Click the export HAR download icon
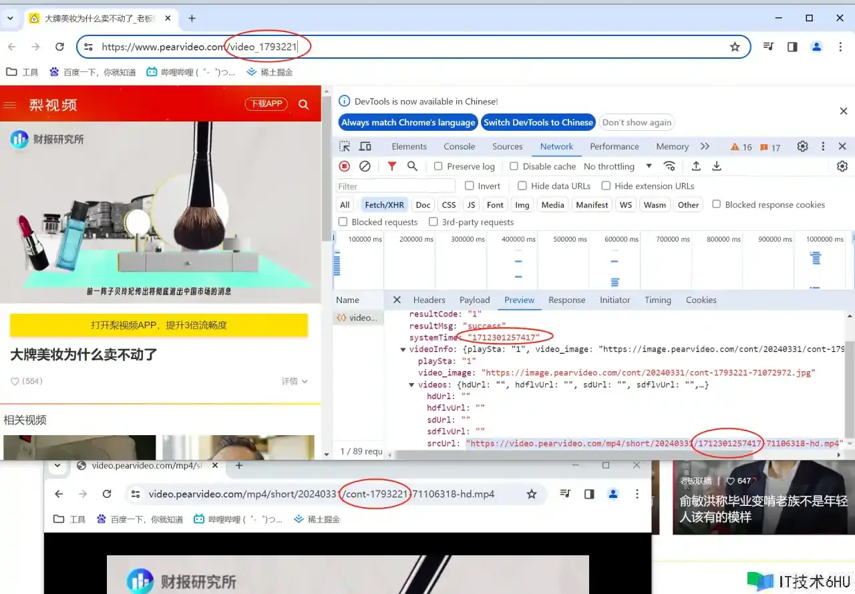 (717, 166)
